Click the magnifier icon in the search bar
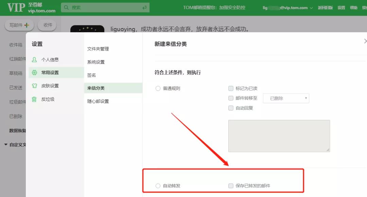The image size is (367, 197). coord(67,7)
